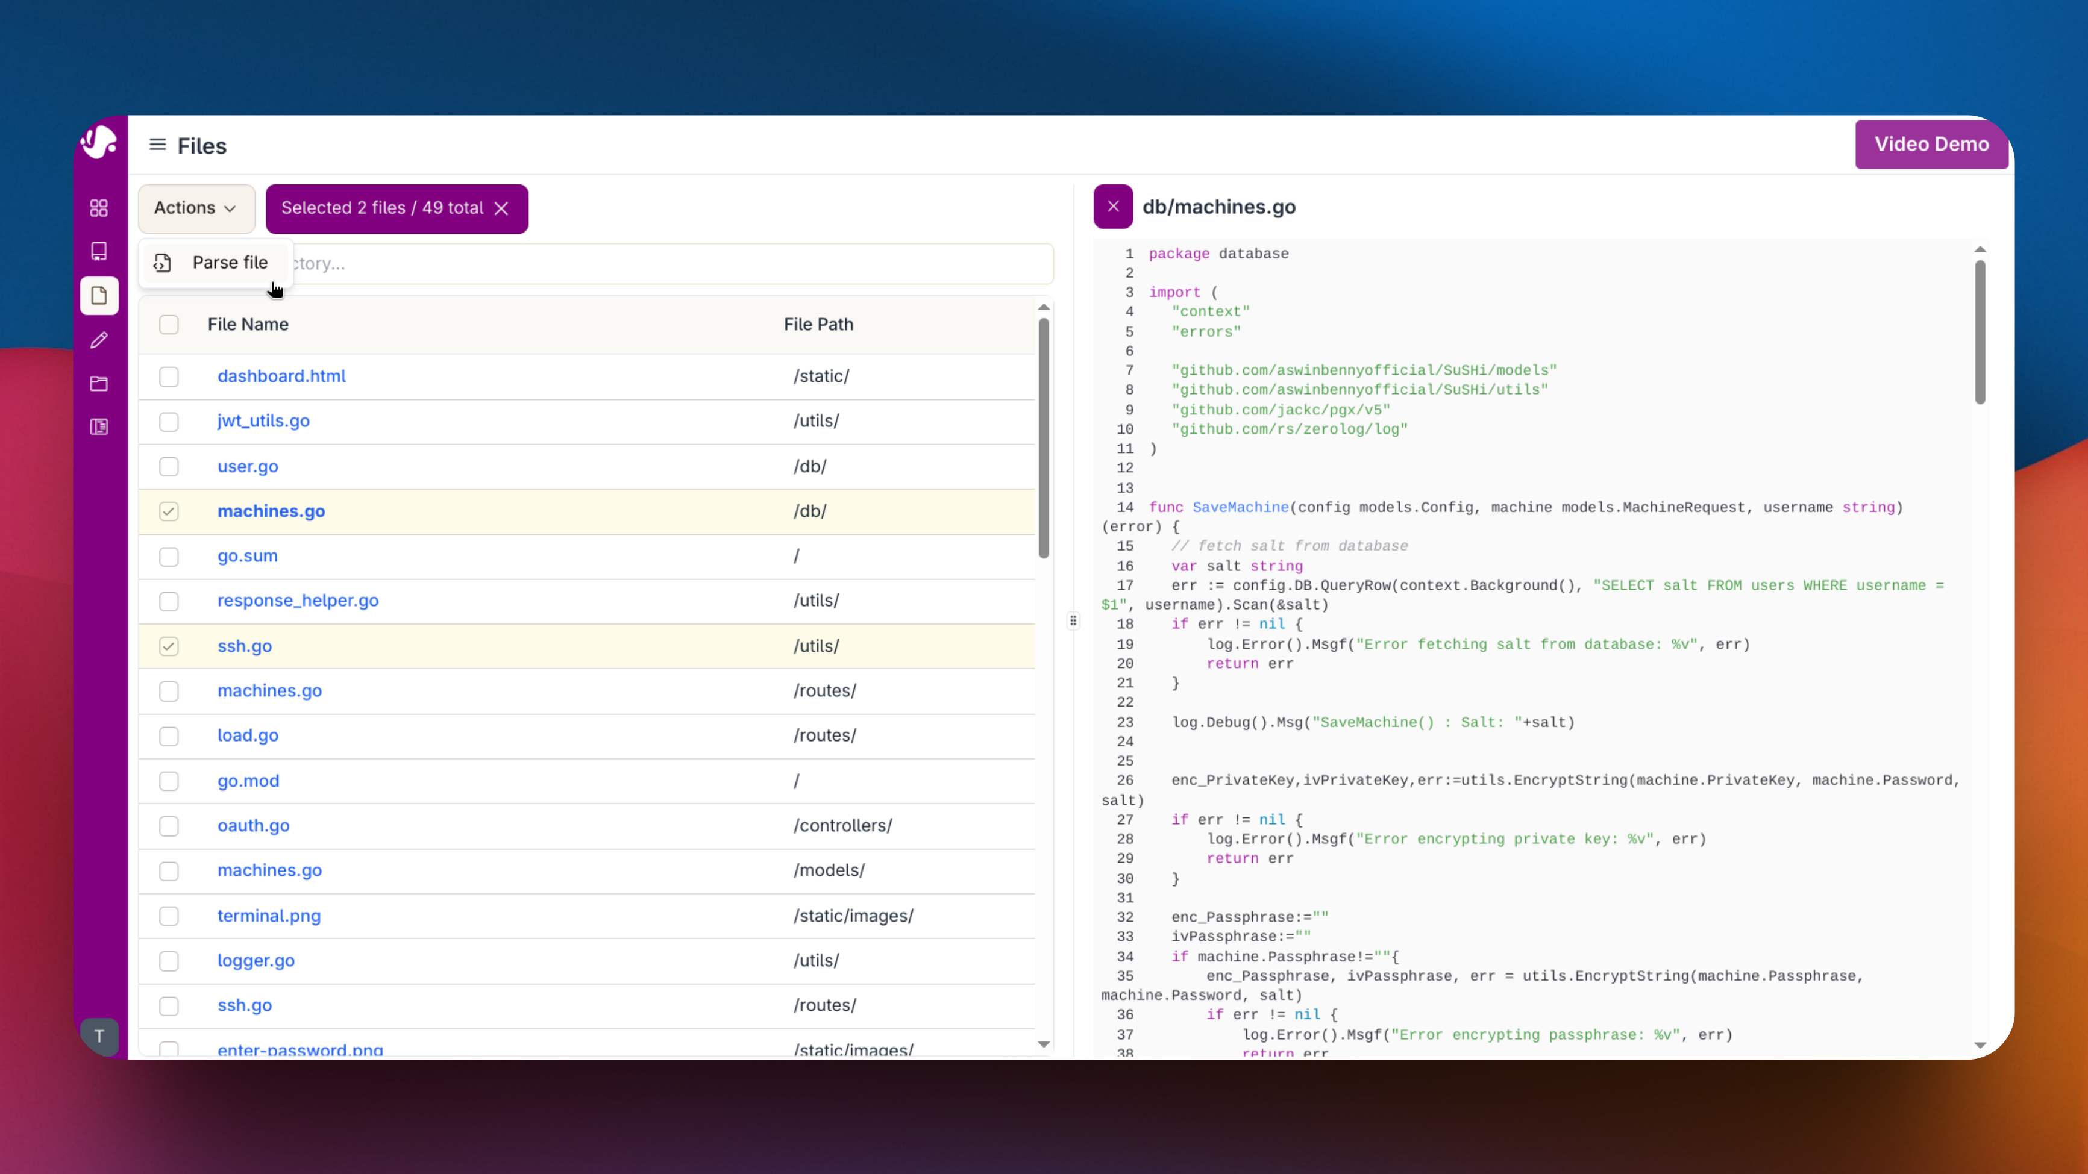The width and height of the screenshot is (2088, 1174).
Task: Click the /controllers/ path cell
Action: pyautogui.click(x=842, y=826)
